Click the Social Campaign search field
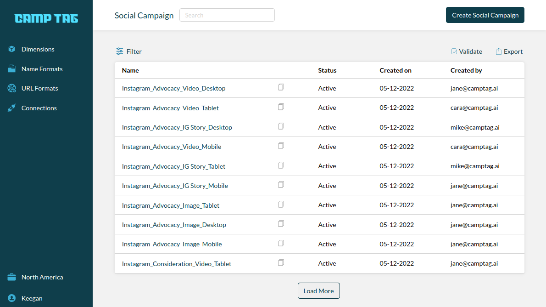This screenshot has height=307, width=546. click(x=227, y=15)
